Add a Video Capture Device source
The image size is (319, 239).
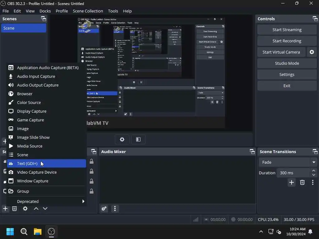(47, 172)
